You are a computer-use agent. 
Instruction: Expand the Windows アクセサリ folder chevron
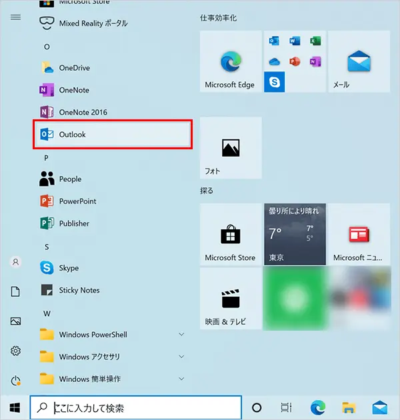point(181,357)
